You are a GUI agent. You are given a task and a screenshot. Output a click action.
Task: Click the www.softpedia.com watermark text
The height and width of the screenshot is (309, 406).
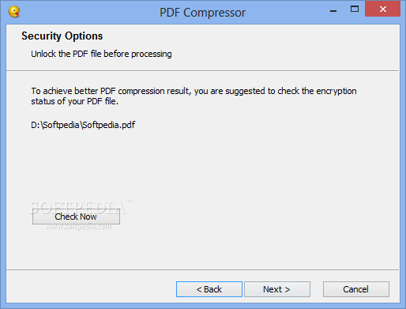[x=79, y=227]
